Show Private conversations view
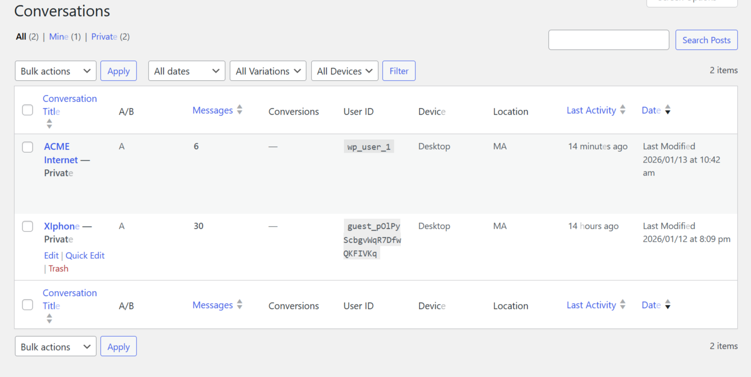Screen dimensions: 751x377 tap(104, 37)
